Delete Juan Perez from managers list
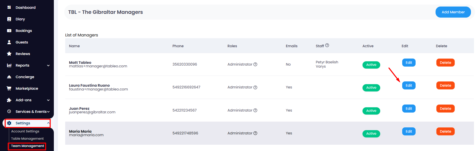The image size is (476, 151). coord(445,109)
